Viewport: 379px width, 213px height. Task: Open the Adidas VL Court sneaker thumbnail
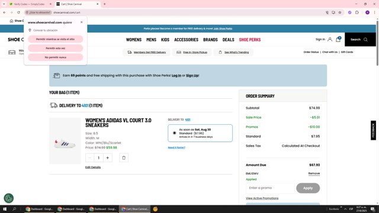(x=65, y=141)
